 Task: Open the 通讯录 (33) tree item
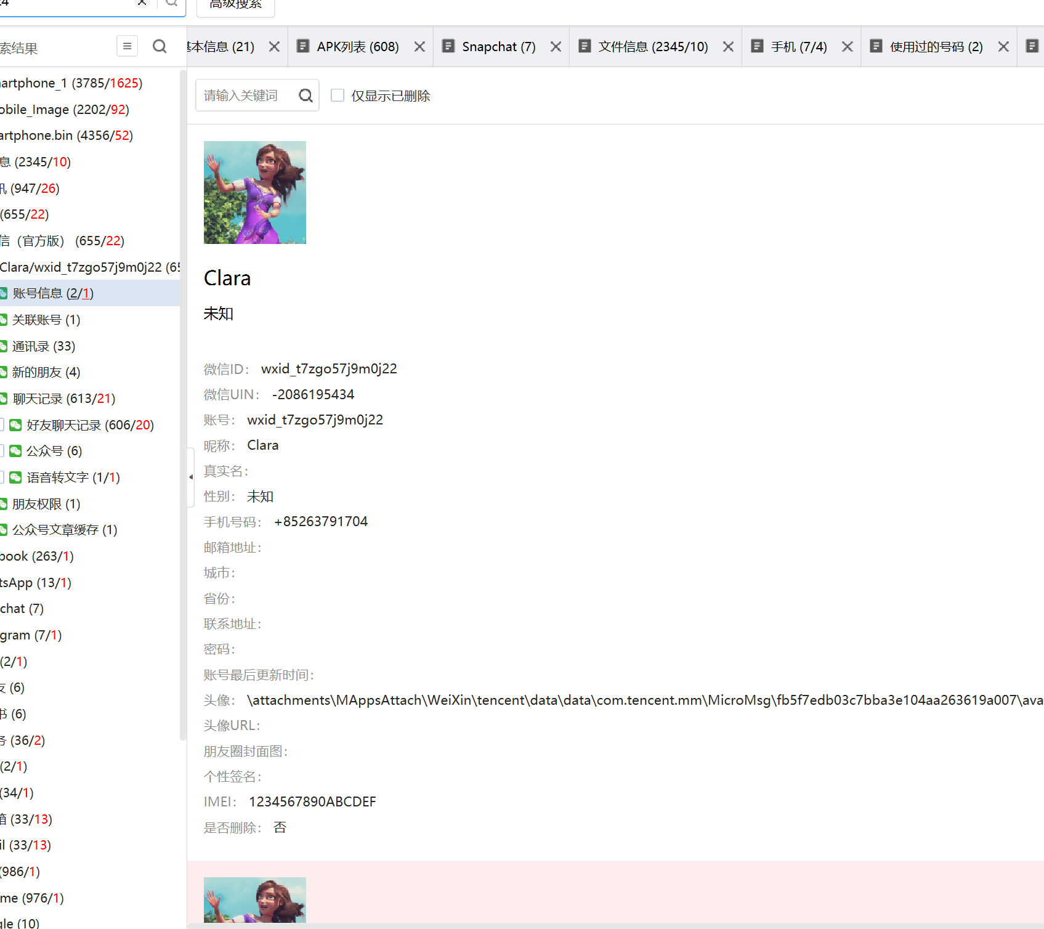point(44,346)
